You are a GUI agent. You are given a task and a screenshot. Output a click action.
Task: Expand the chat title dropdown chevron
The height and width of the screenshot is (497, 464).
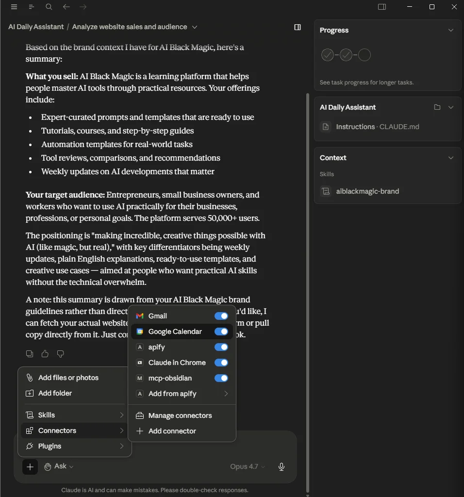pyautogui.click(x=195, y=27)
